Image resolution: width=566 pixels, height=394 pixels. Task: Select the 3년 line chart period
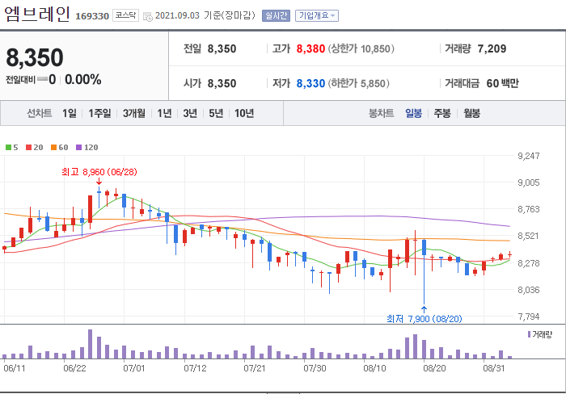[x=190, y=113]
